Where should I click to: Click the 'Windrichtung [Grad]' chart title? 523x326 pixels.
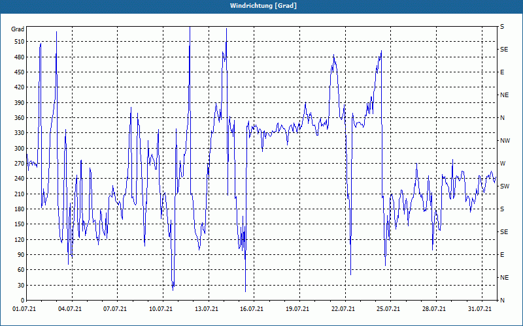pos(263,6)
